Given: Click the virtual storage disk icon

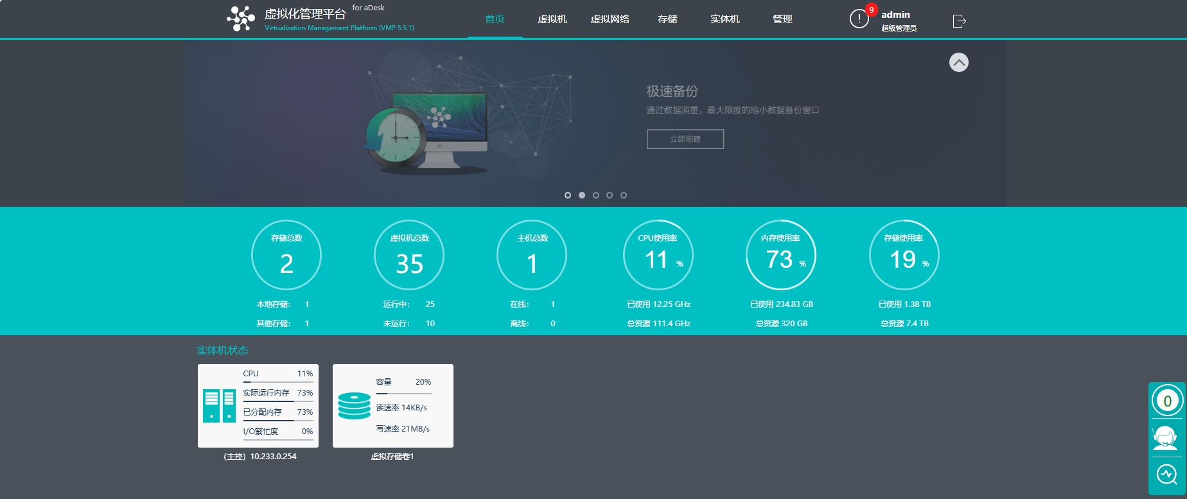Looking at the screenshot, I should 354,406.
